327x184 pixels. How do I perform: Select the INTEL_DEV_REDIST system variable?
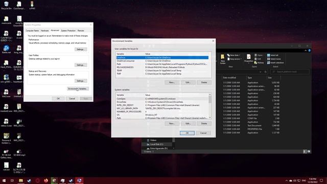(x=162, y=105)
